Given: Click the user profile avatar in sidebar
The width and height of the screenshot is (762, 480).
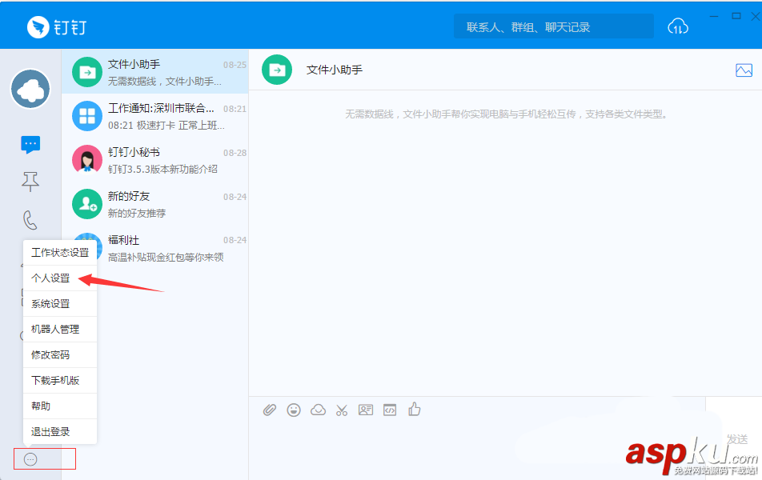Looking at the screenshot, I should pyautogui.click(x=30, y=90).
